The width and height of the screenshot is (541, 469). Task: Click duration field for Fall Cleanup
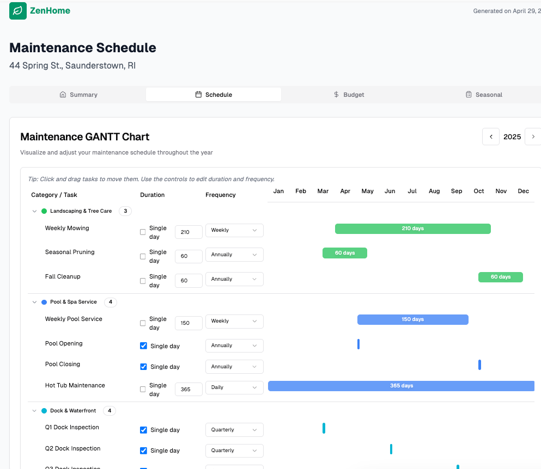click(x=189, y=281)
